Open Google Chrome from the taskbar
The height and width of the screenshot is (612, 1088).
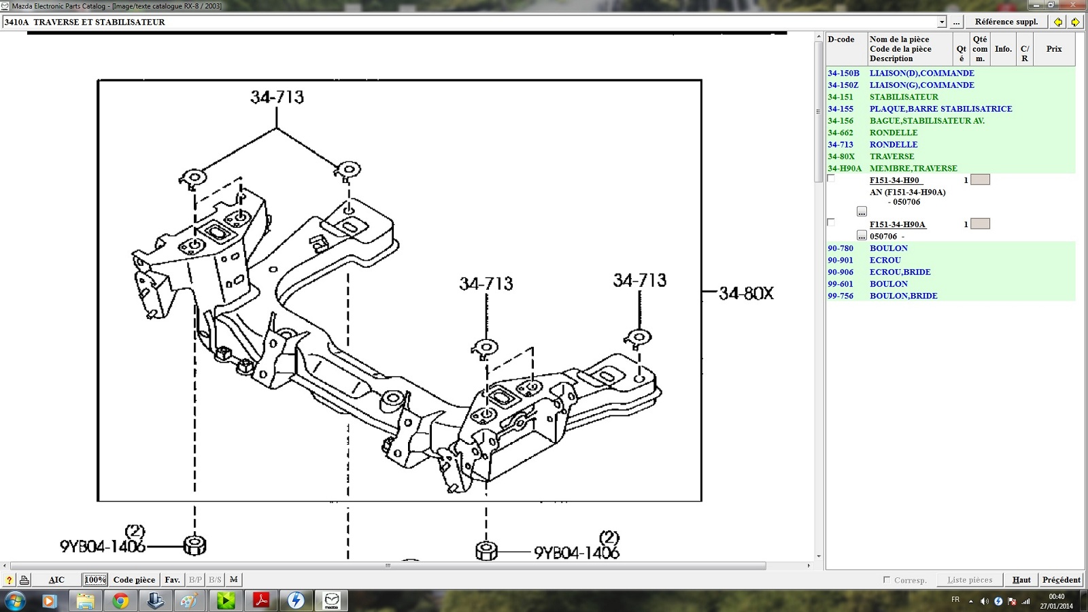[x=120, y=600]
